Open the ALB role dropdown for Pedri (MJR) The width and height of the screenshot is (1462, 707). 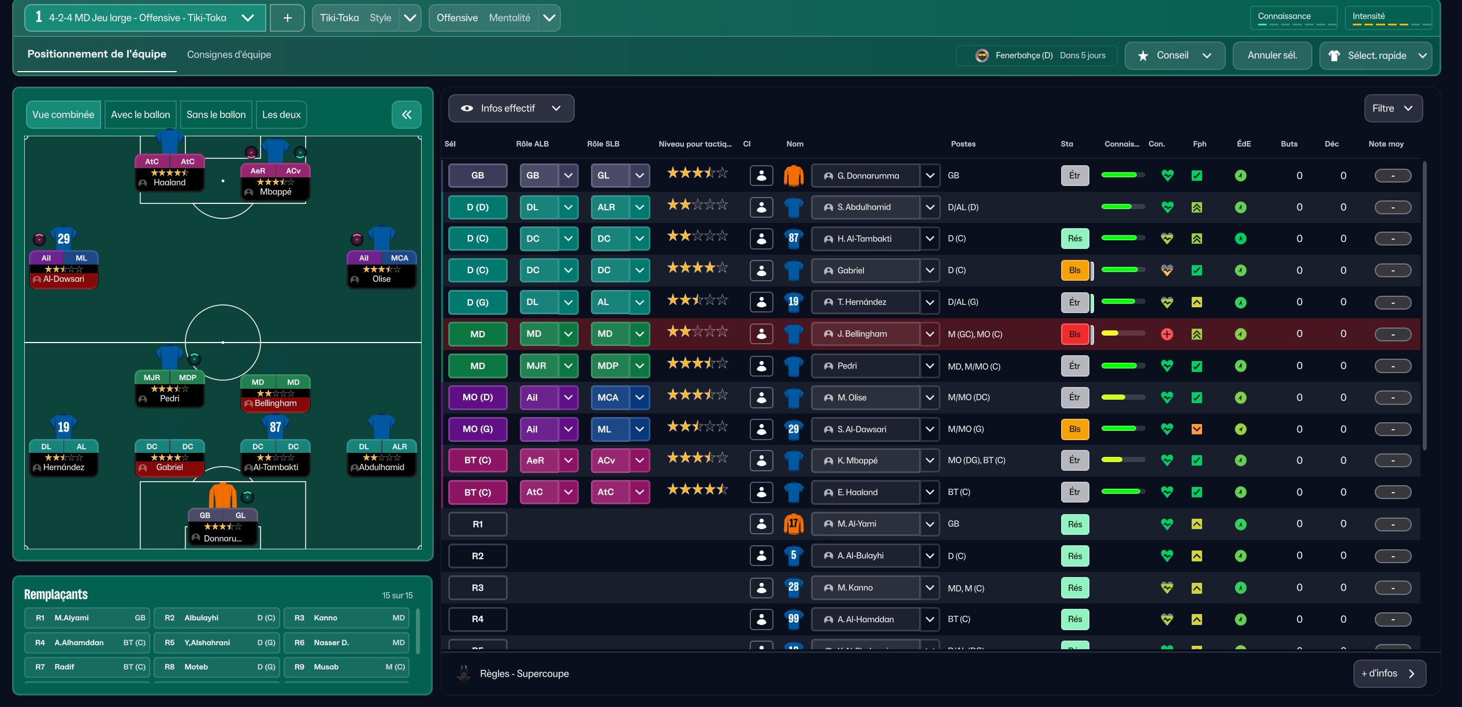click(568, 366)
